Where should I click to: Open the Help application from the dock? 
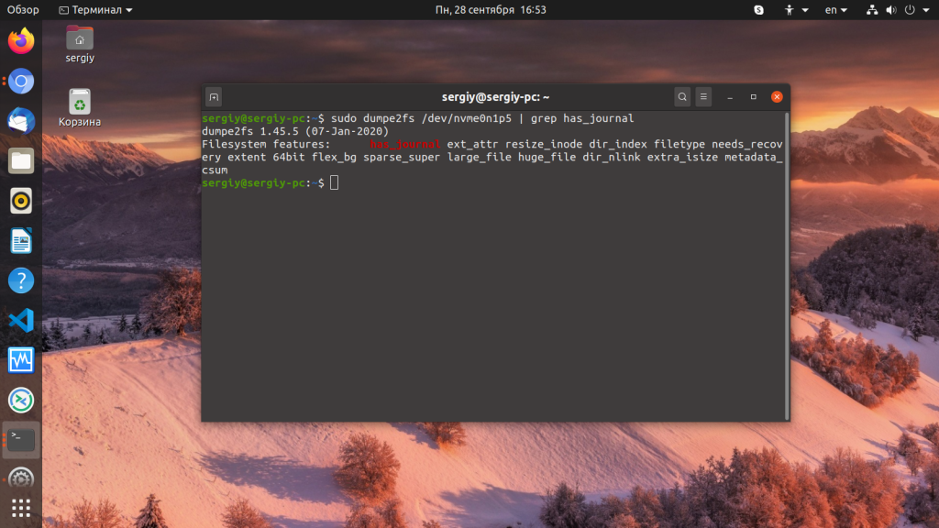click(20, 280)
